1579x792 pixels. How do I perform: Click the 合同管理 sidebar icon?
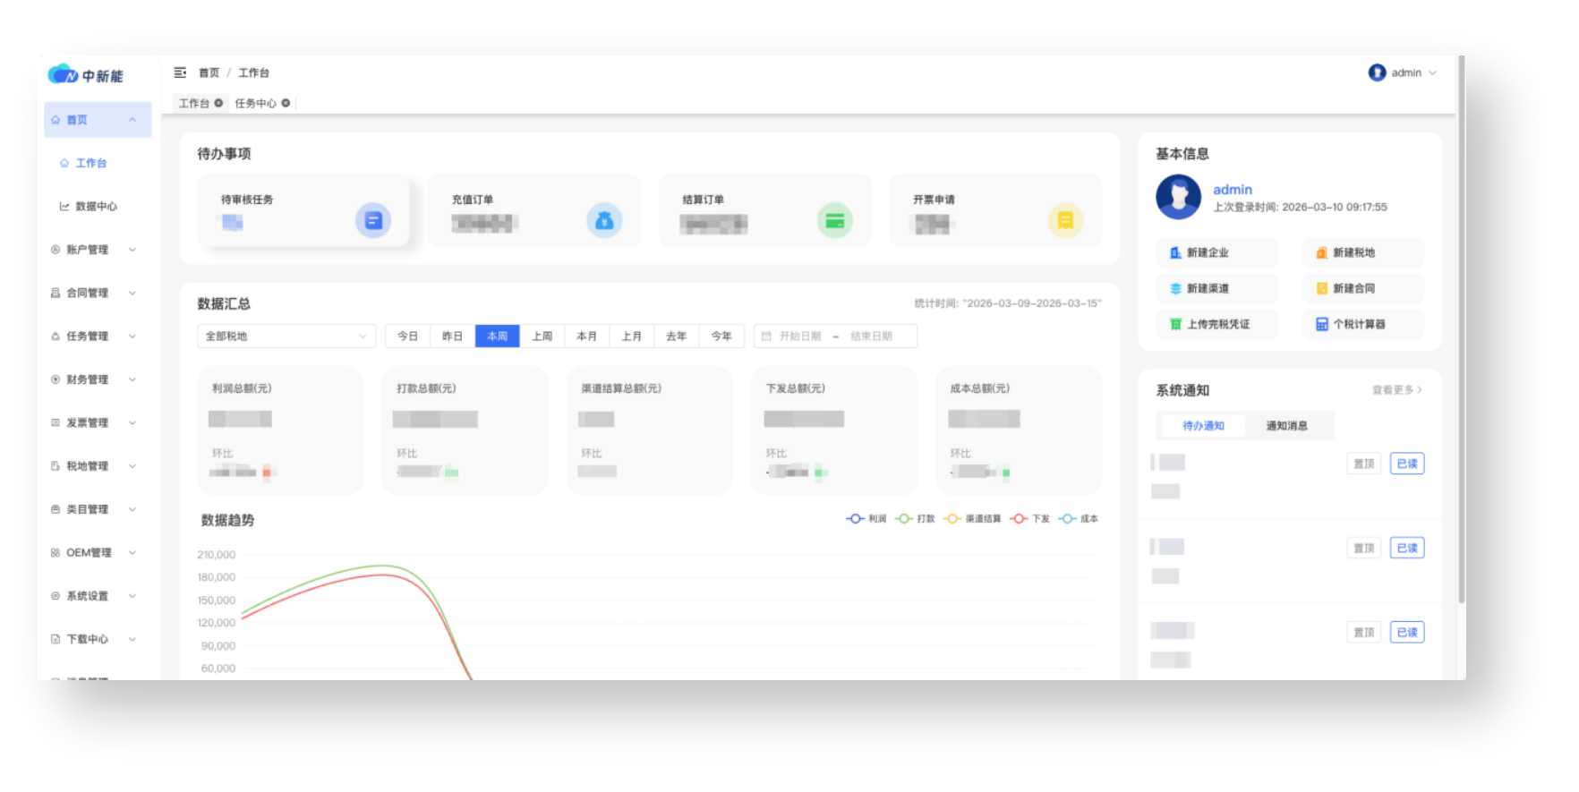55,293
